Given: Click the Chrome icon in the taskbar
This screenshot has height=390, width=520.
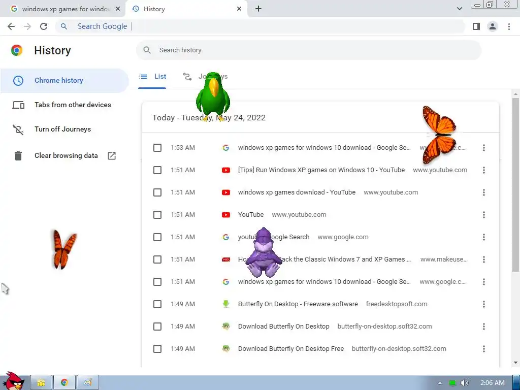Looking at the screenshot, I should tap(64, 383).
